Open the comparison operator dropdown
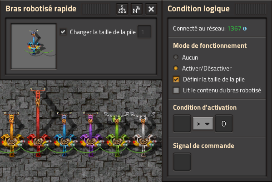Viewport: 272px width, 182px height. 203,124
